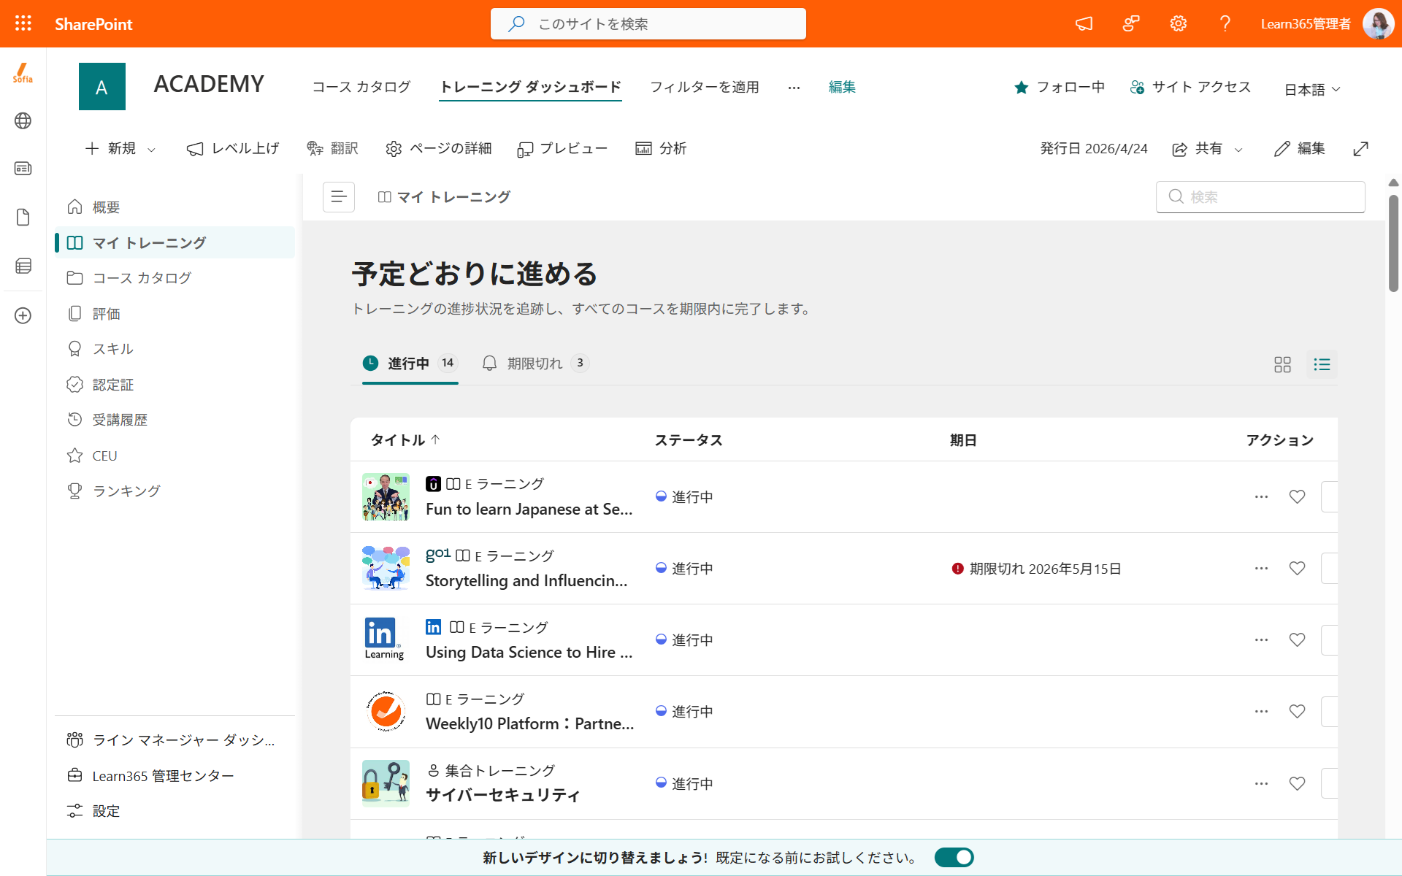Open ページの詳細 in command bar
The image size is (1402, 876).
[x=439, y=149]
